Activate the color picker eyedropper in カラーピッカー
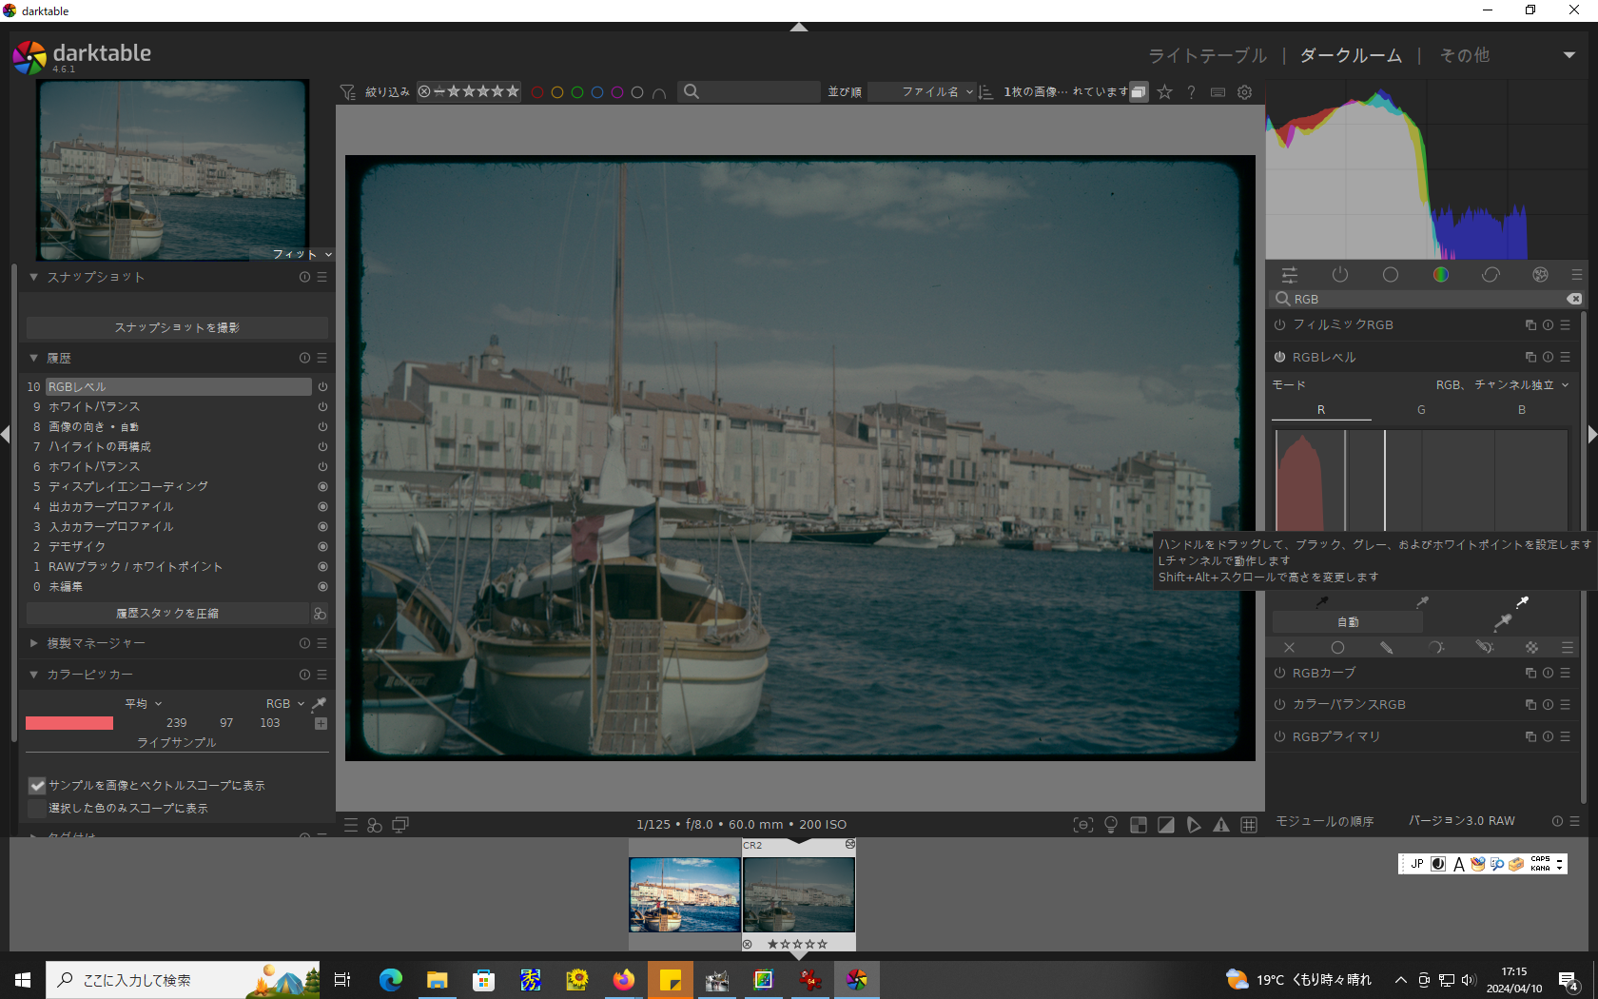1598x999 pixels. click(319, 704)
